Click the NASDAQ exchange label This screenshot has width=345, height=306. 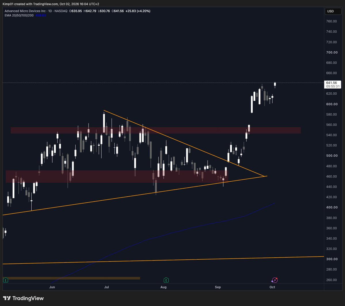[x=62, y=11]
